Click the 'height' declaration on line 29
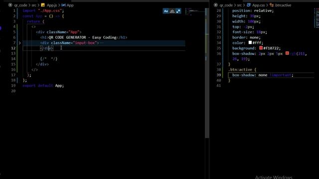319x179 pixels. (246, 16)
